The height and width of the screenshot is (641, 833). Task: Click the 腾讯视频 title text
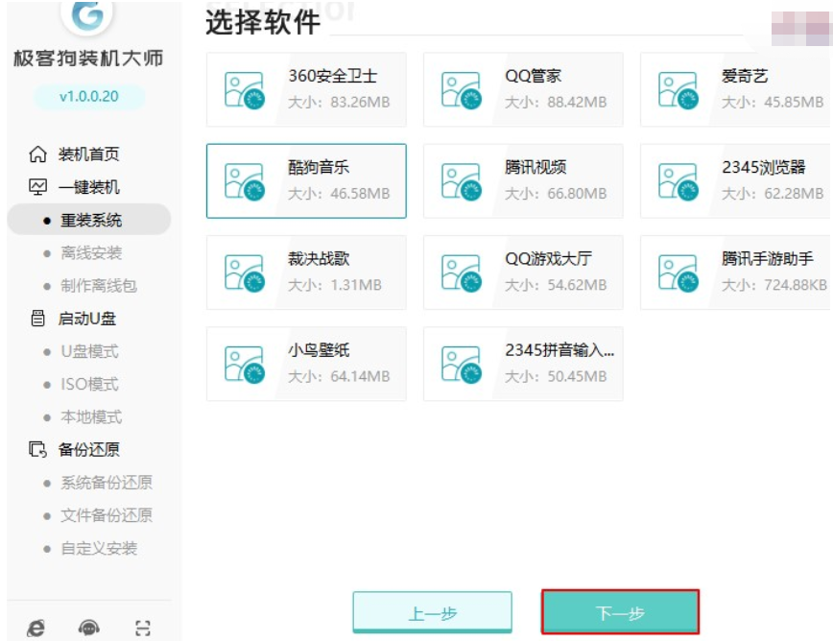coord(535,167)
